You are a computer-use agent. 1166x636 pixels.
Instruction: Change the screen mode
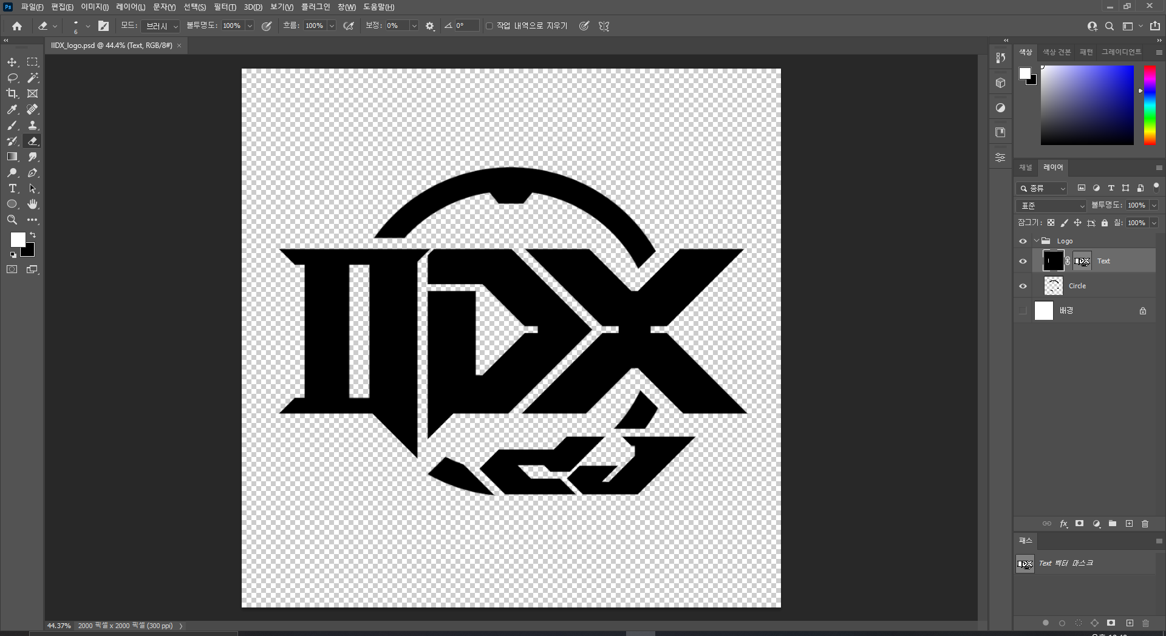(x=33, y=269)
